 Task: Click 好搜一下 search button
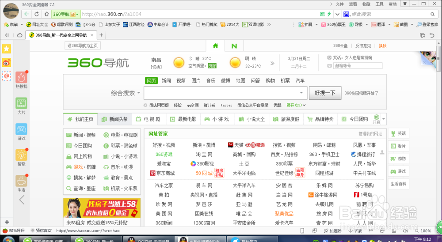(x=325, y=93)
